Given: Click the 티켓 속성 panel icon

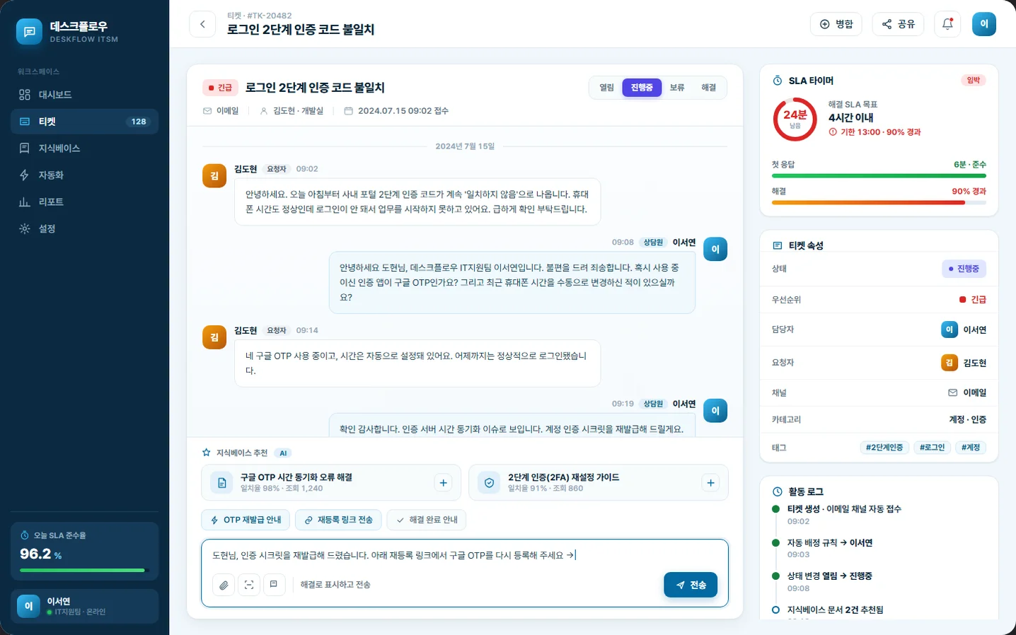Looking at the screenshot, I should [778, 245].
